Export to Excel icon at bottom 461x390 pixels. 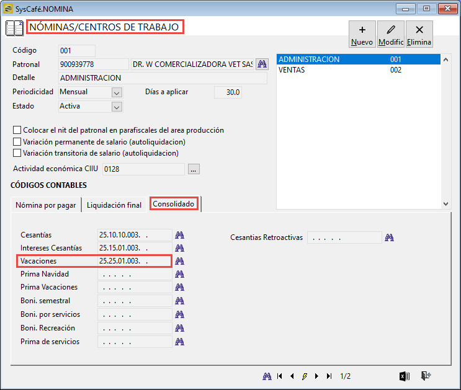pos(405,376)
